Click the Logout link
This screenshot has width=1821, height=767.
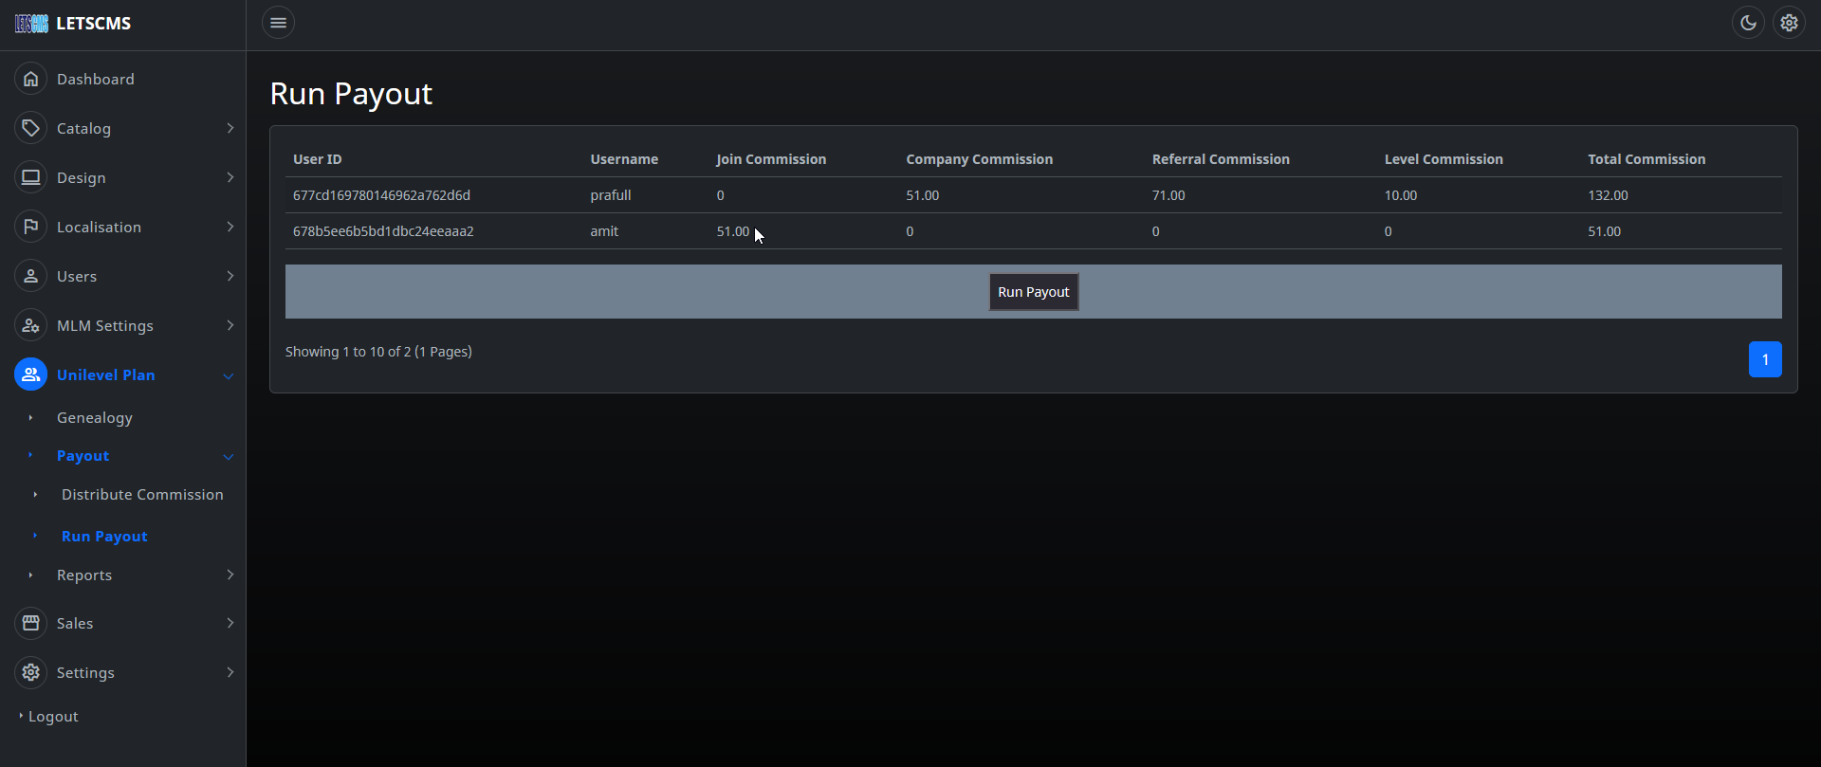click(x=53, y=717)
